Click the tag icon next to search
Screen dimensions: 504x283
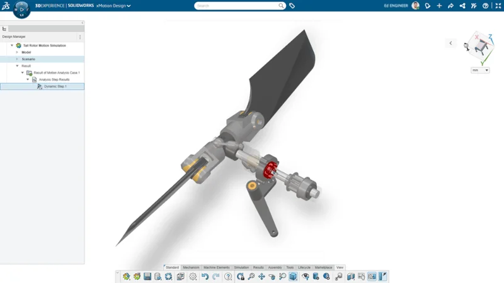[292, 6]
